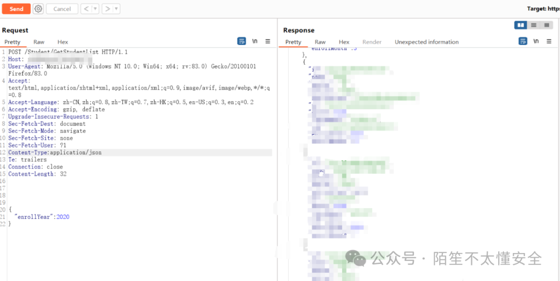Switch to the Response Raw tab
Image resolution: width=560 pixels, height=281 pixels.
tap(320, 42)
